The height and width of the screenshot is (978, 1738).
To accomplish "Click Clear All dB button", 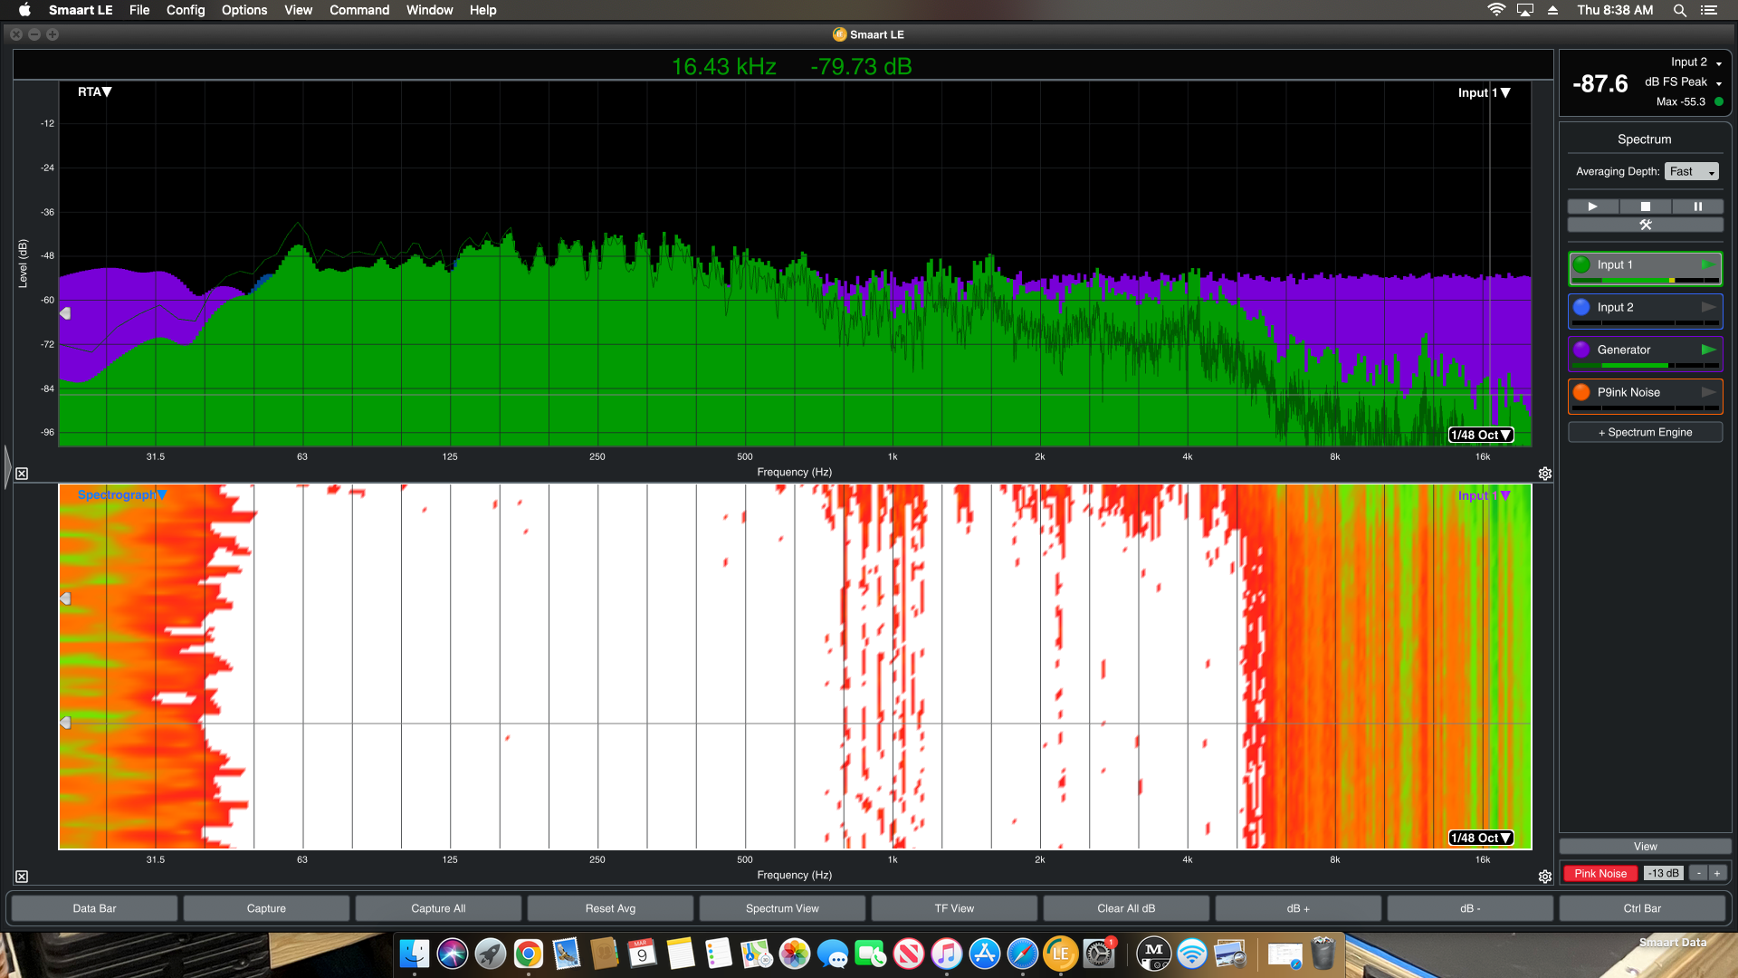I will [1126, 908].
